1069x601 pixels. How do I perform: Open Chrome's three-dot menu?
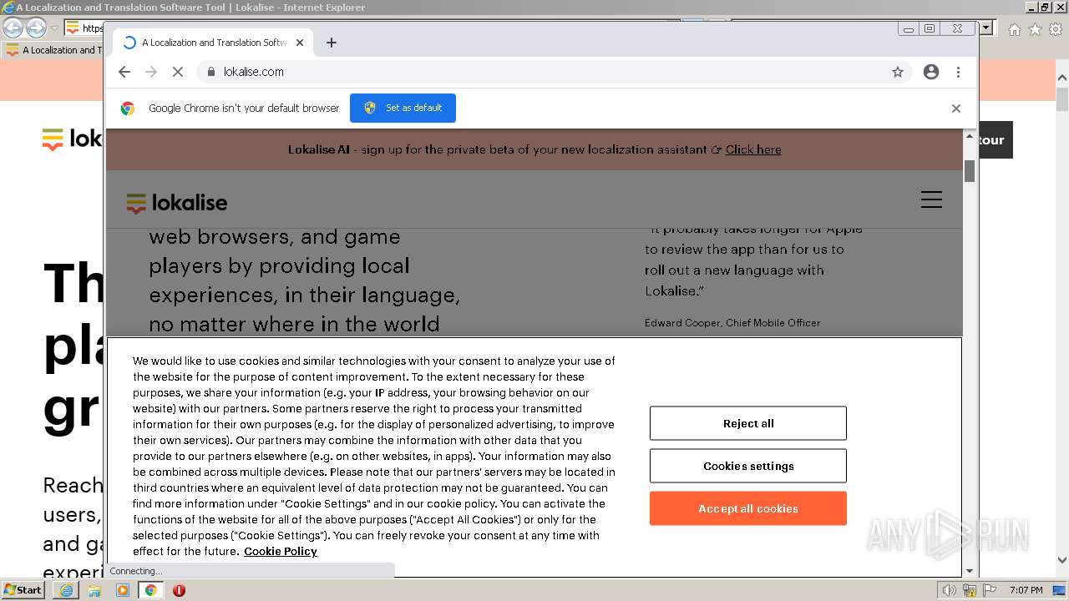[x=959, y=72]
